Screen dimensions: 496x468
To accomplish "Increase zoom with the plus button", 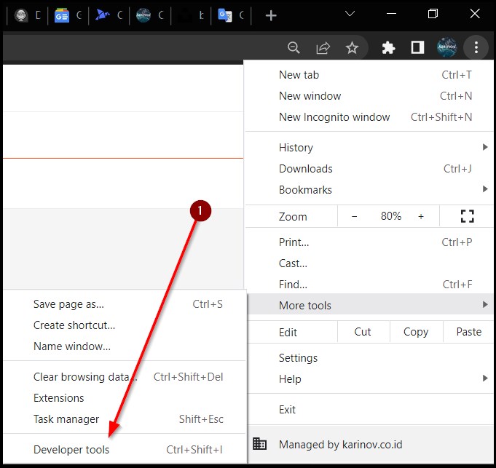I will [x=421, y=216].
